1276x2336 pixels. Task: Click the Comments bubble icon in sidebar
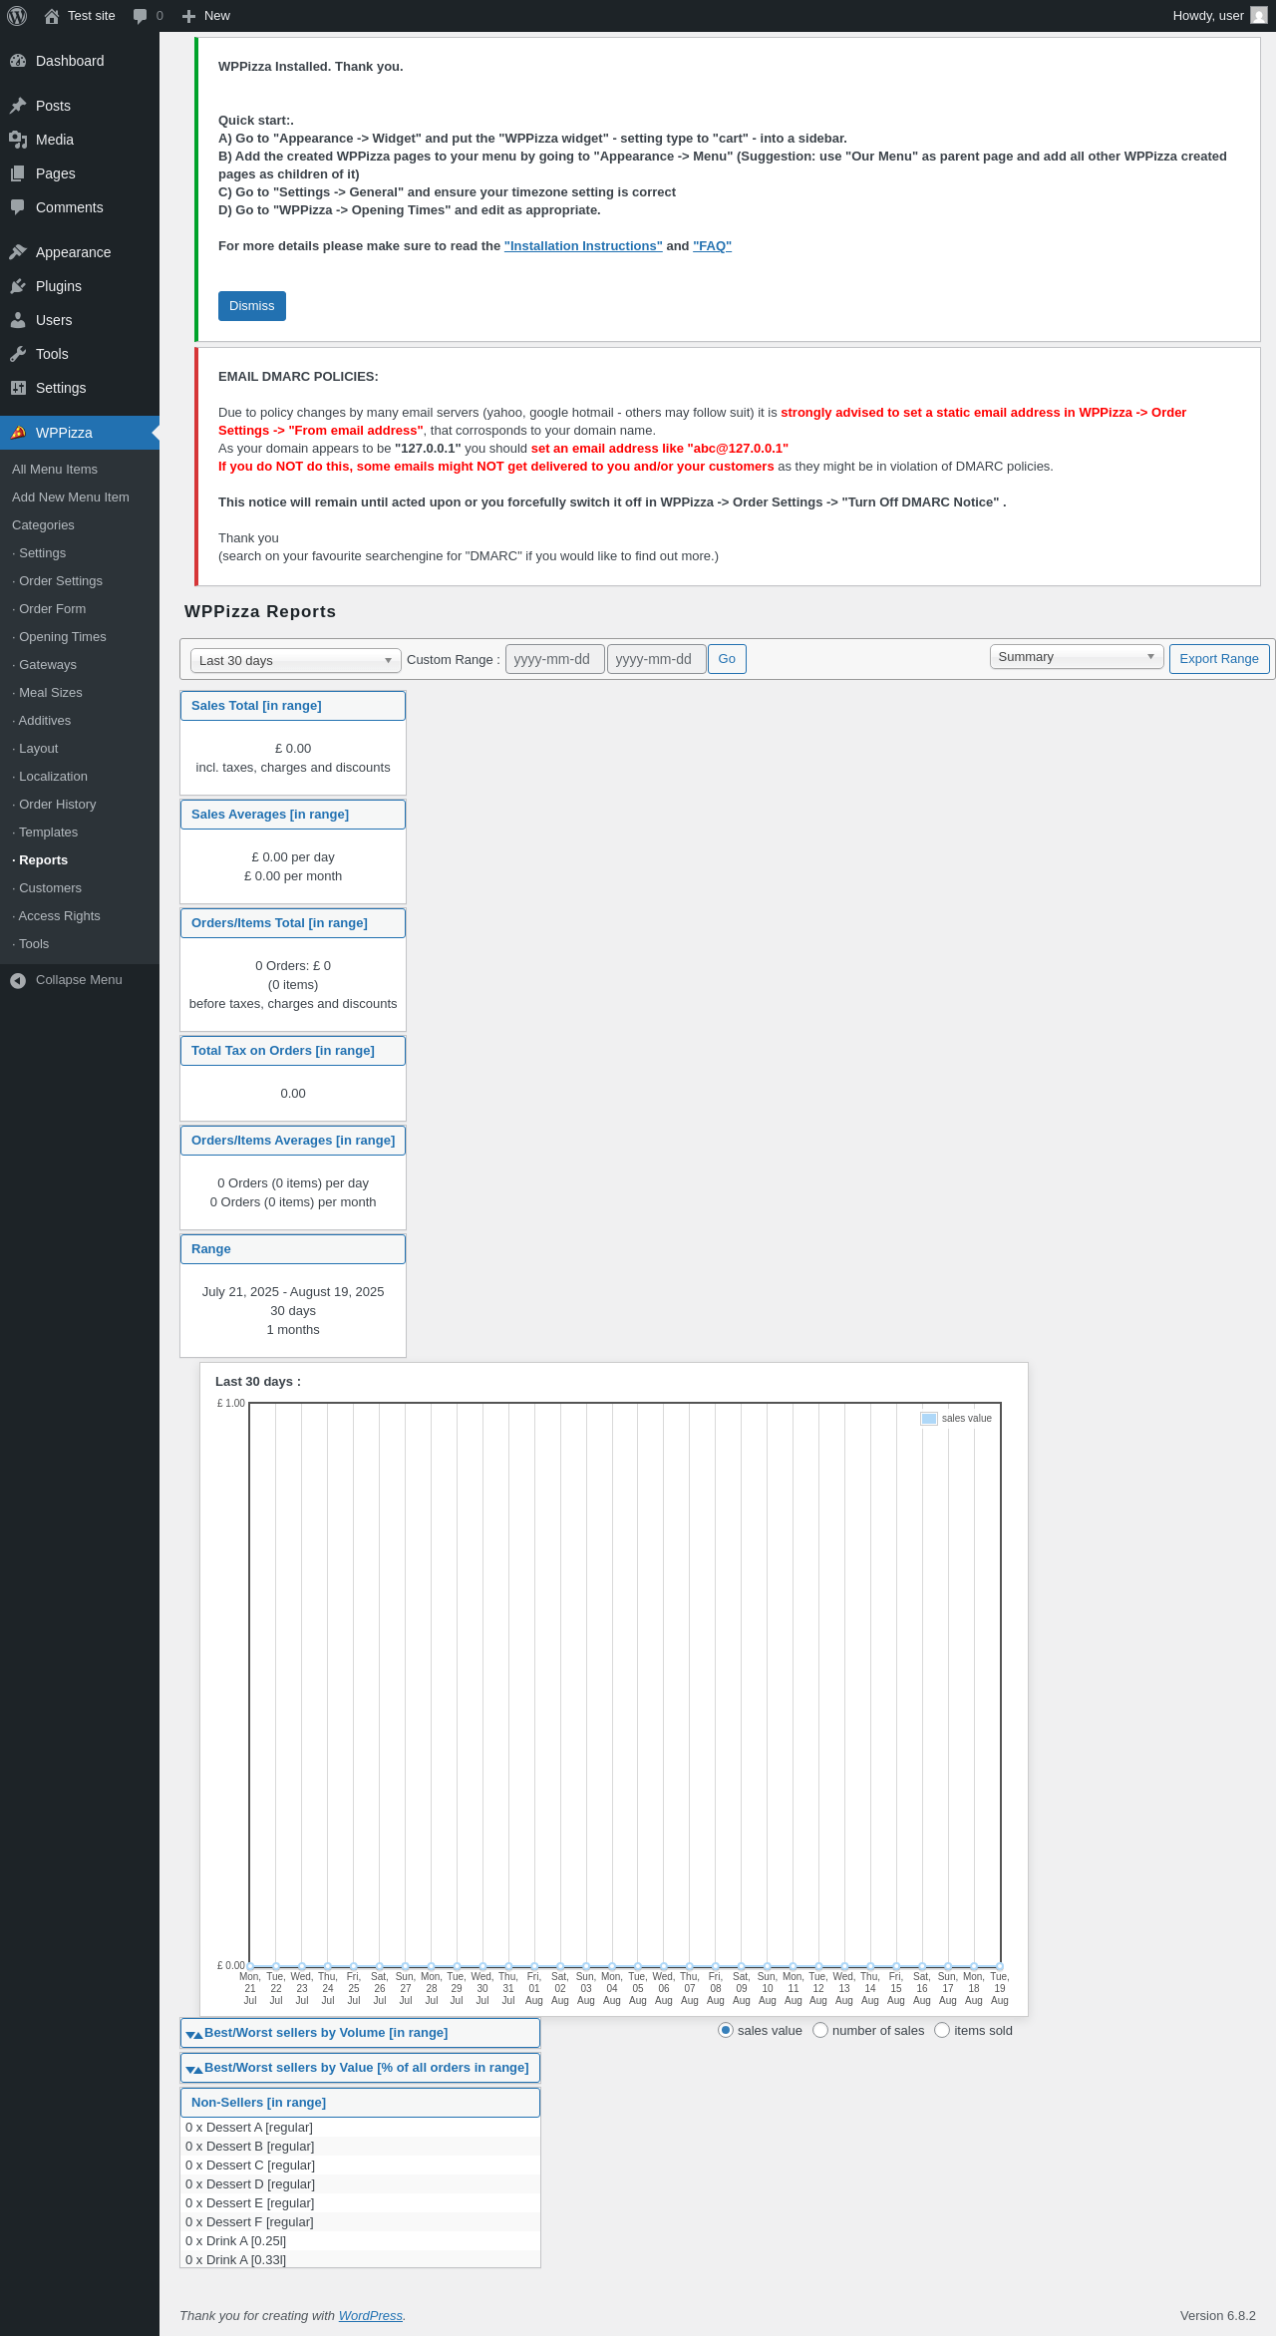(x=18, y=207)
